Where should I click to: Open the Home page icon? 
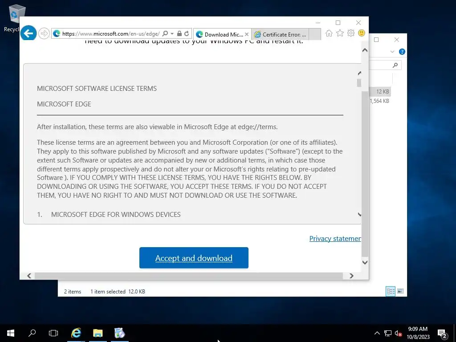(x=329, y=33)
